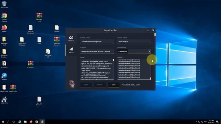Click the START button
221x124 pixels.
(86, 85)
